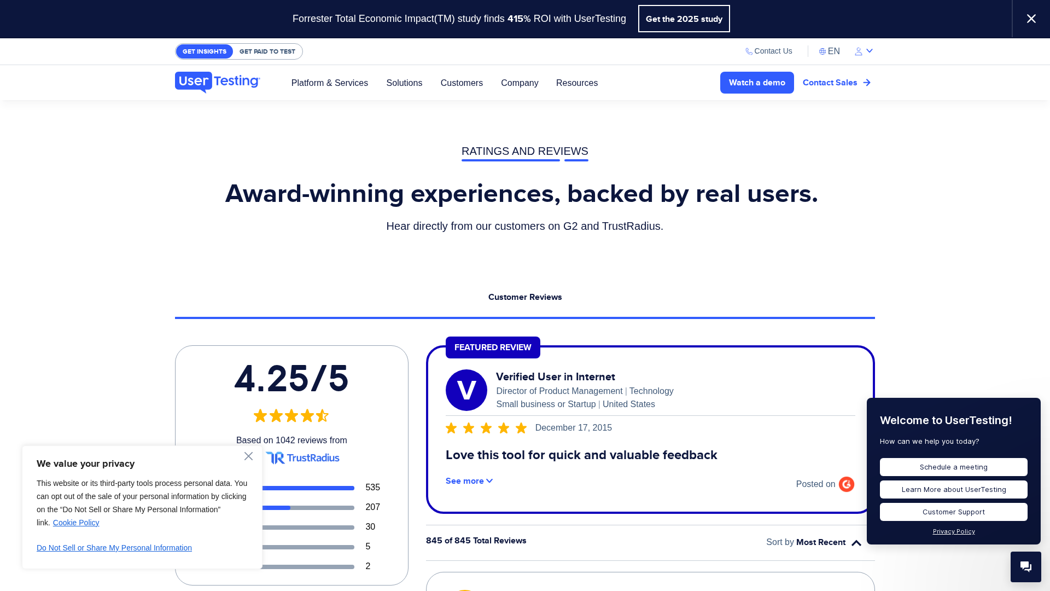Click the phone icon beside Contact Us
Viewport: 1050px width, 591px height.
749,51
